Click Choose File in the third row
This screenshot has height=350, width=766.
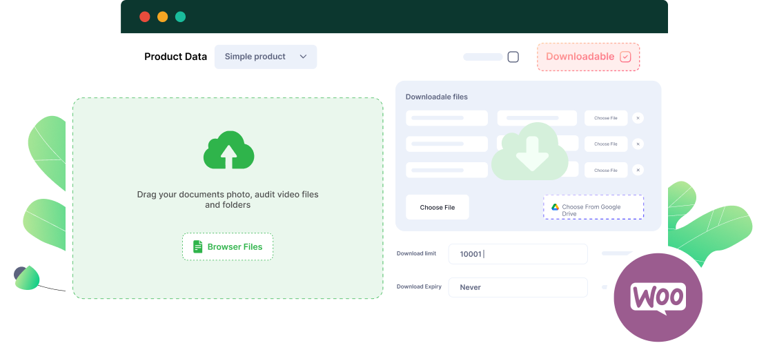[x=606, y=170]
